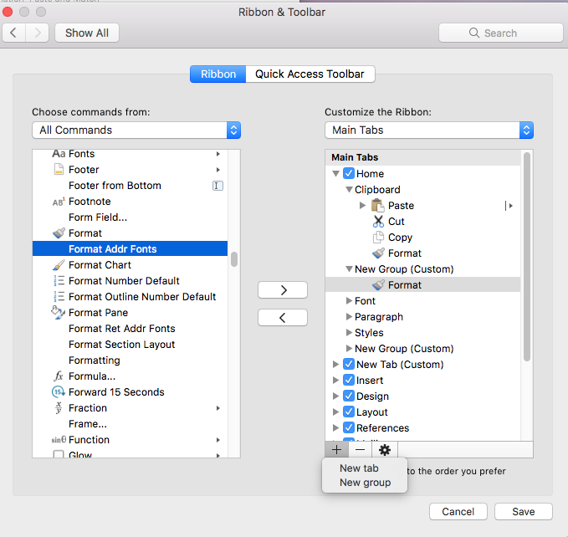Click the Save button

pyautogui.click(x=523, y=511)
